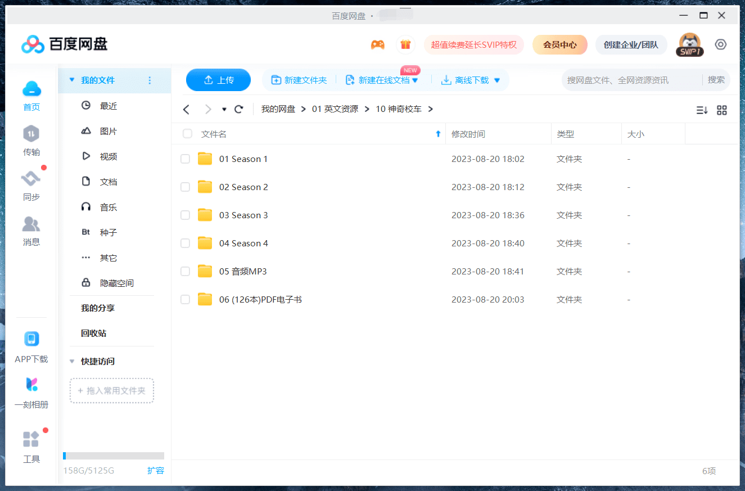The width and height of the screenshot is (745, 491).
Task: Navigate back with the left arrow
Action: point(187,109)
